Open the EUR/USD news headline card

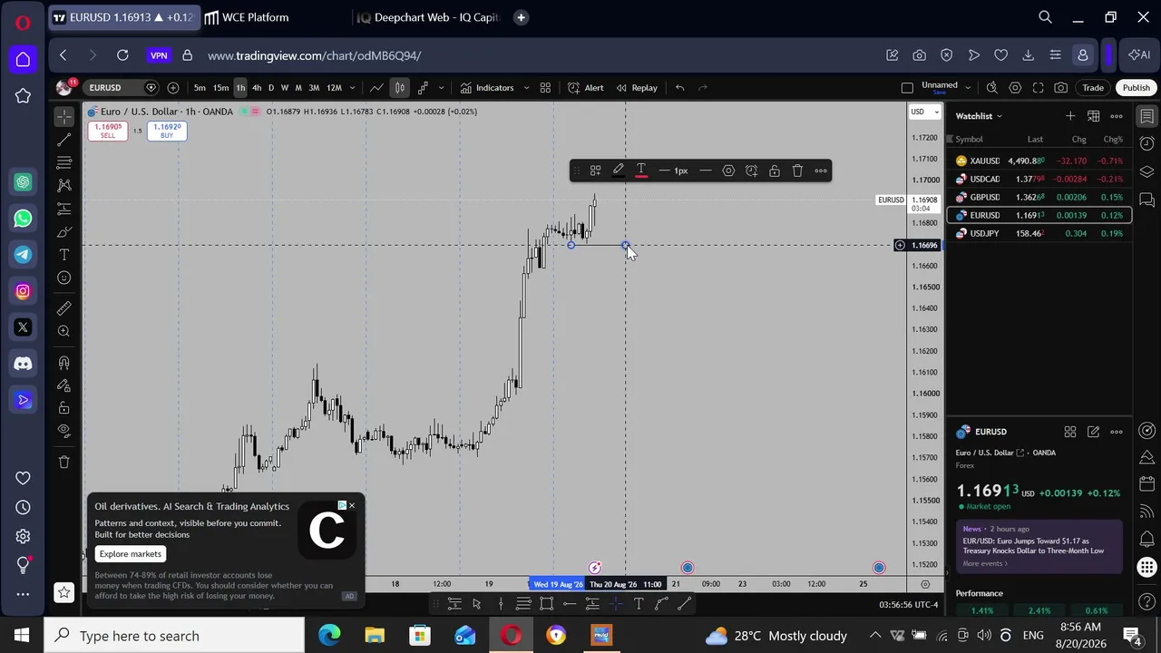click(1039, 546)
